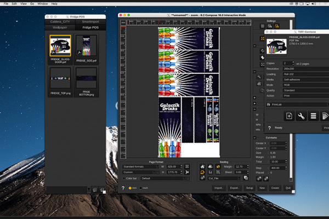
Task: Select the inch unit radio button
Action: click(x=141, y=188)
